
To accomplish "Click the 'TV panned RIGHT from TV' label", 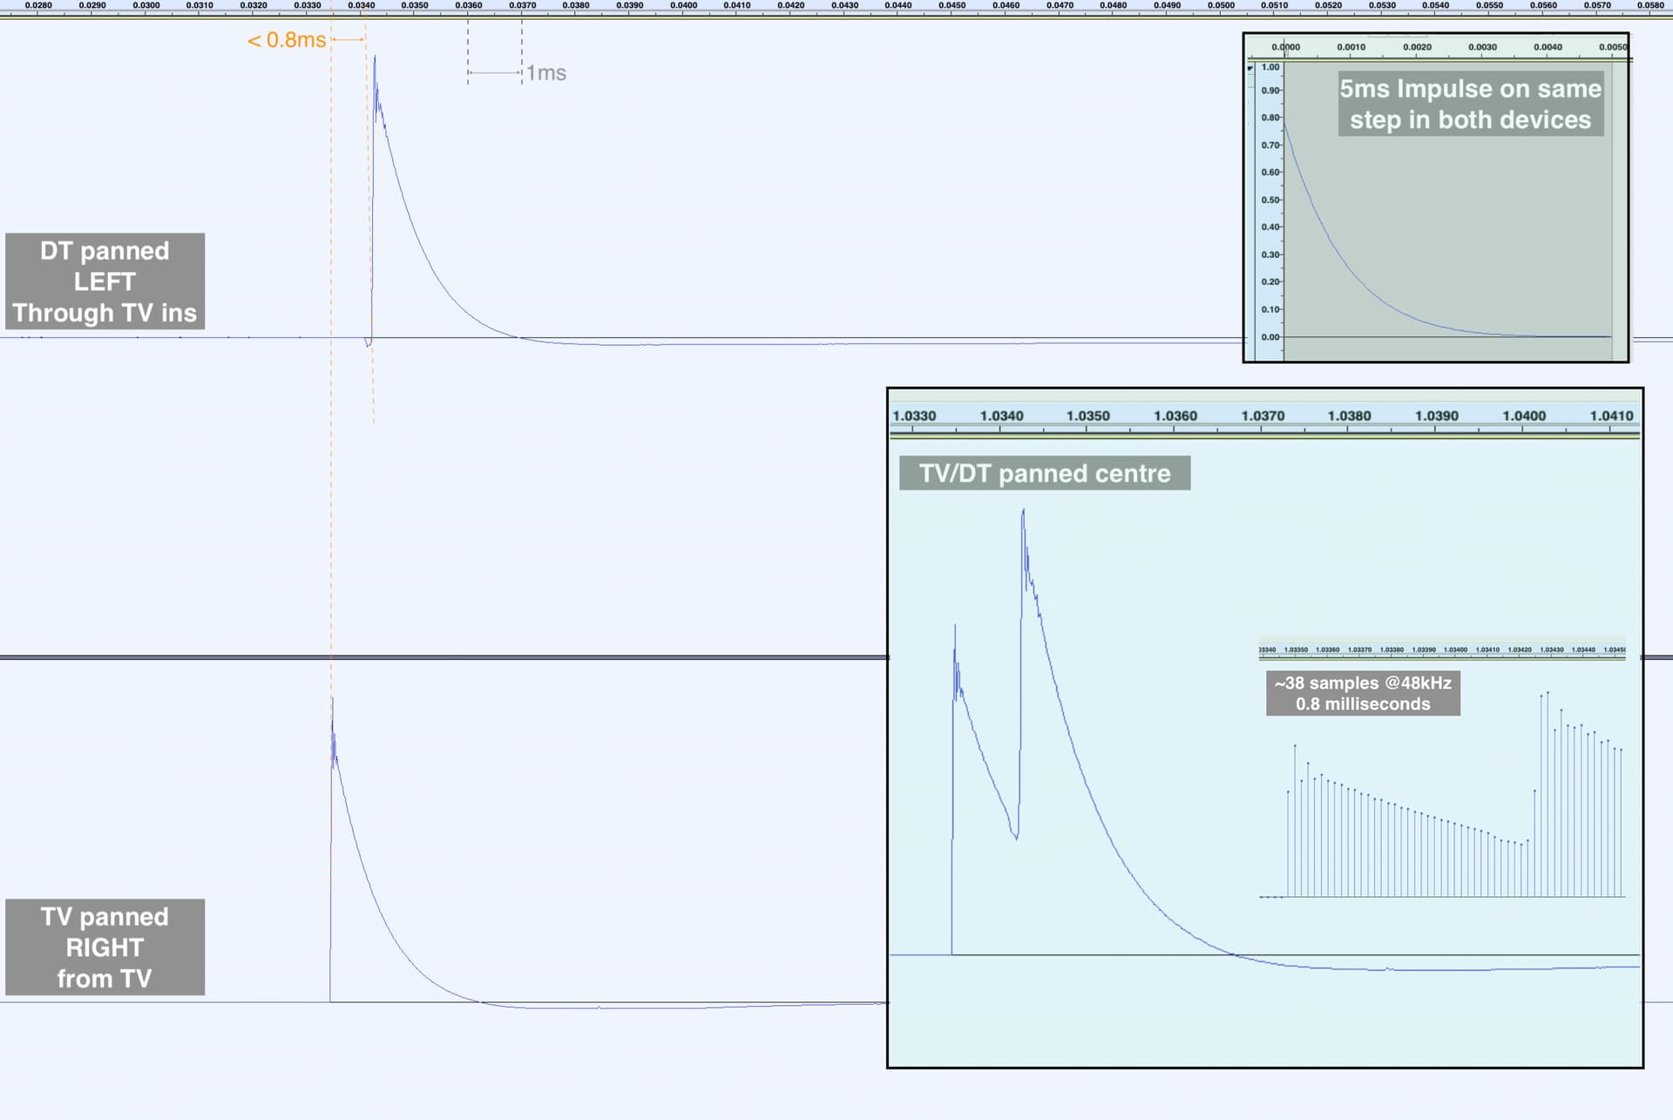I will tap(105, 947).
